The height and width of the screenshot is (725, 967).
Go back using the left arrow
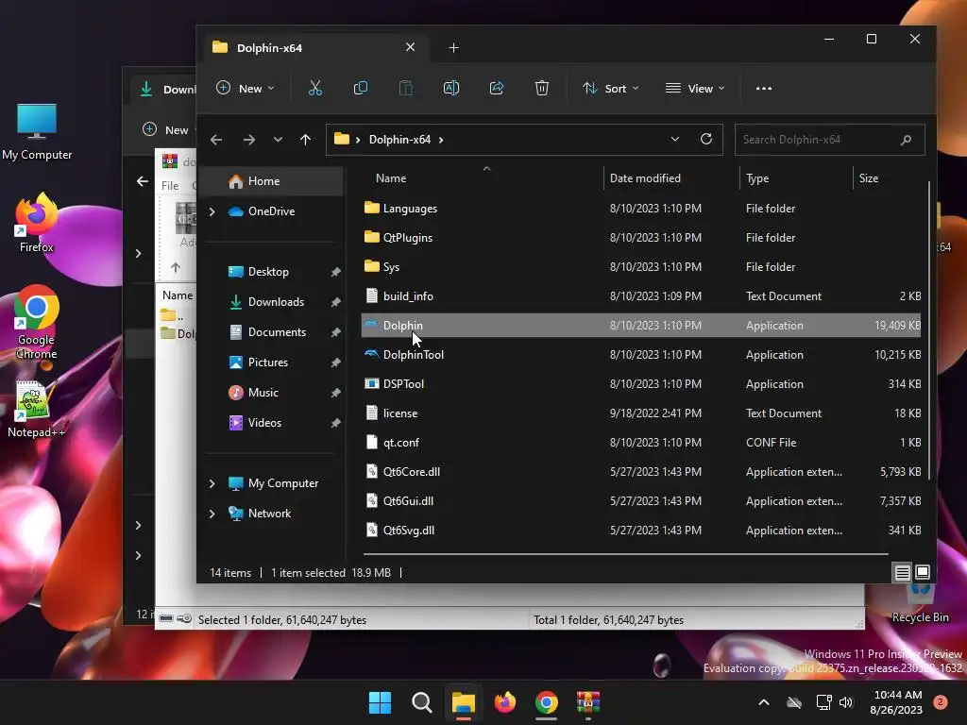(x=216, y=140)
